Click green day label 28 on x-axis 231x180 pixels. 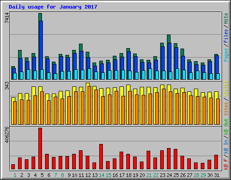pos(196,175)
